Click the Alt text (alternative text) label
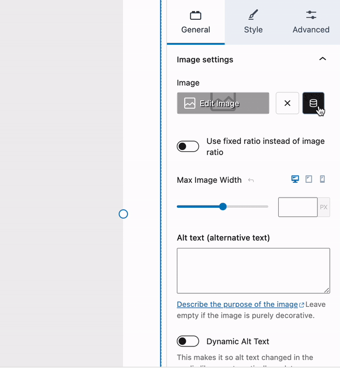This screenshot has height=368, width=340. pos(223,238)
